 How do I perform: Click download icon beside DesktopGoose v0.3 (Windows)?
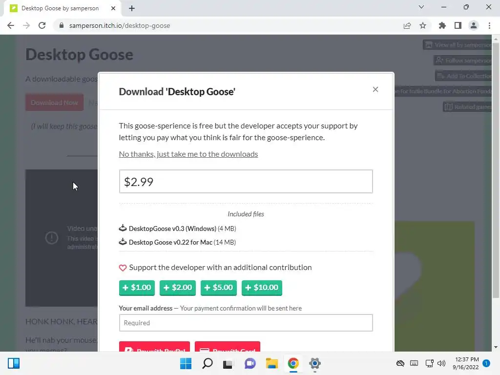coord(123,229)
